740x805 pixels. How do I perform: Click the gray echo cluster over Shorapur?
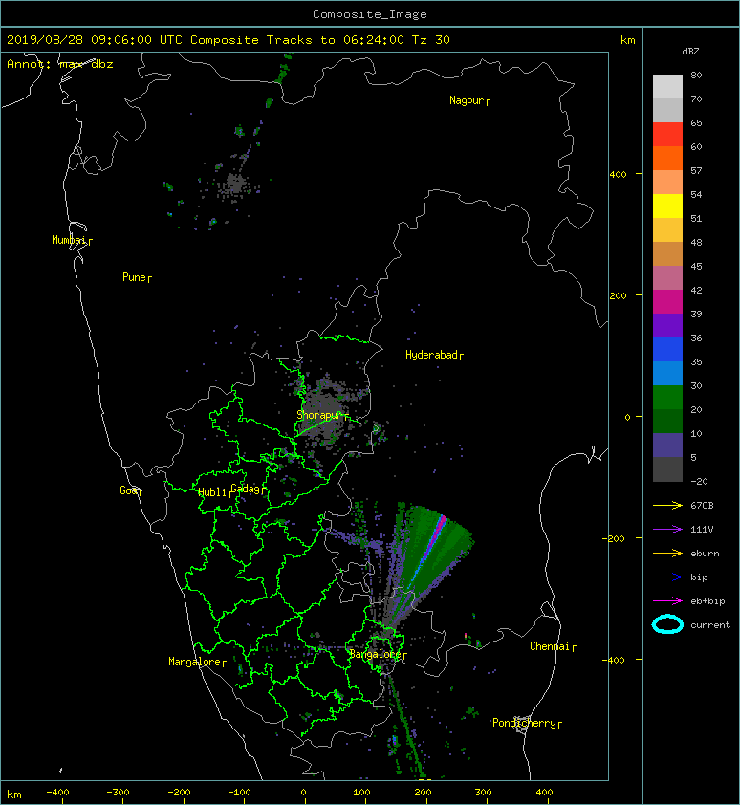[326, 411]
